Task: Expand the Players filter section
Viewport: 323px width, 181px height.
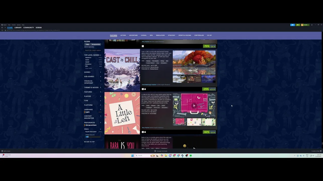Action: click(93, 96)
